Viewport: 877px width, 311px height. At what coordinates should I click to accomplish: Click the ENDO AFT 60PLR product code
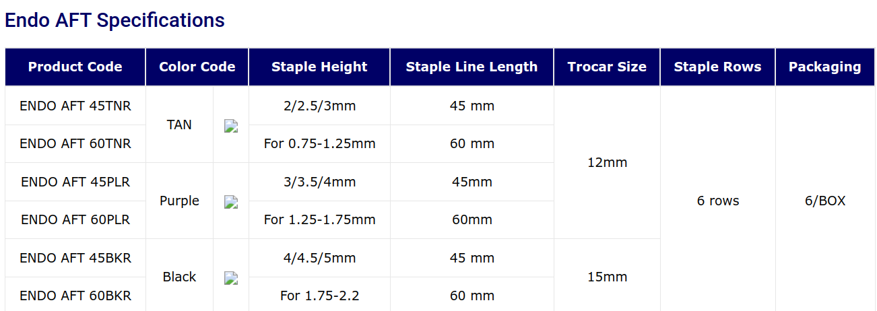point(75,219)
